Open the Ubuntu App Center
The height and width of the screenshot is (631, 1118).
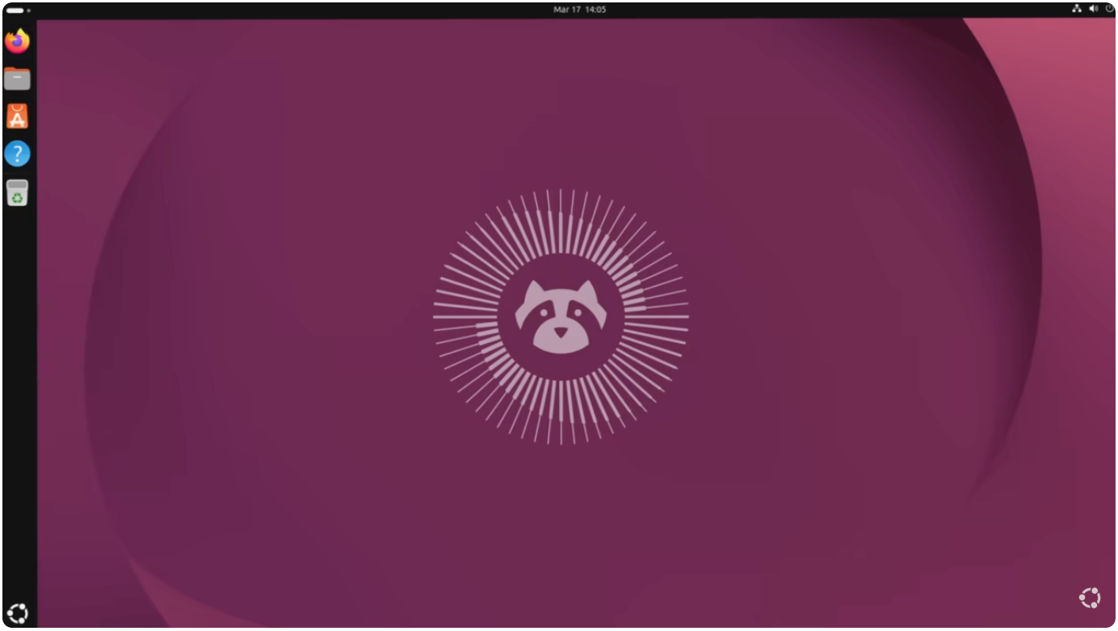tap(17, 115)
